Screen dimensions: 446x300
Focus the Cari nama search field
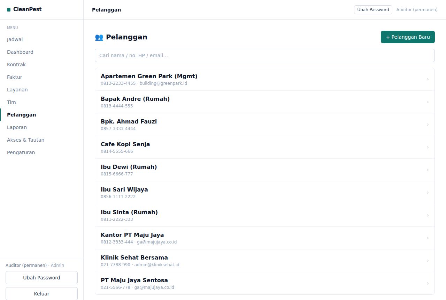pyautogui.click(x=265, y=55)
